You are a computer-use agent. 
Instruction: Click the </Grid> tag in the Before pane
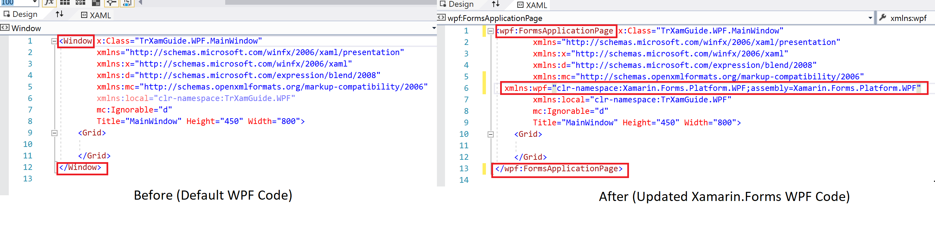point(94,156)
